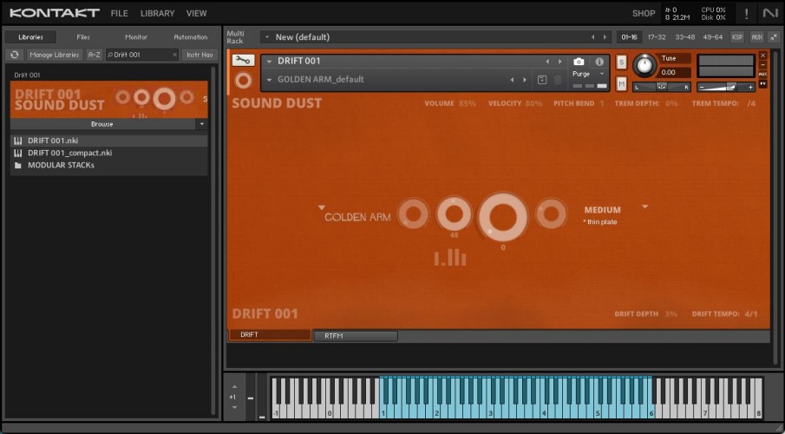Screen dimensions: 785x434
Task: Open the FILE menu
Action: (119, 13)
